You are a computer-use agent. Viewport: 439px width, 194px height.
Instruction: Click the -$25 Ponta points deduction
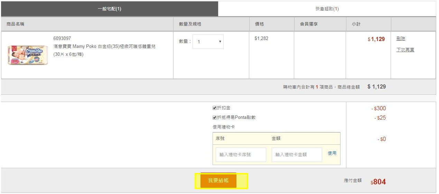pyautogui.click(x=380, y=118)
